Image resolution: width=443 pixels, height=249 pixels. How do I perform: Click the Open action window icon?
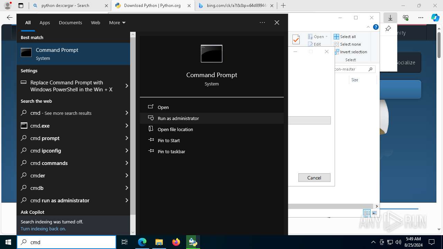[x=151, y=107]
